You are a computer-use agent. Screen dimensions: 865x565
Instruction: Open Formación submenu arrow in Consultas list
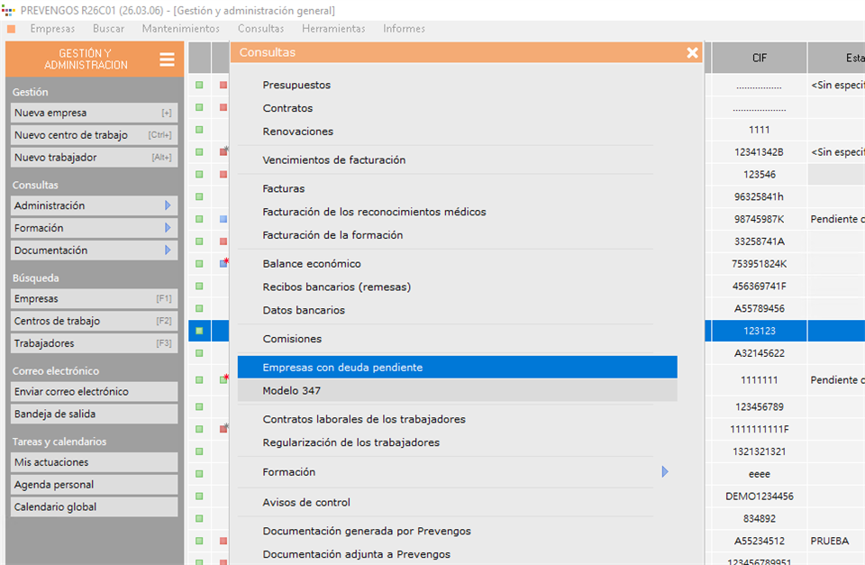[x=665, y=471]
